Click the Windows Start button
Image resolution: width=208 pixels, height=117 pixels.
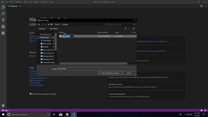point(3,114)
